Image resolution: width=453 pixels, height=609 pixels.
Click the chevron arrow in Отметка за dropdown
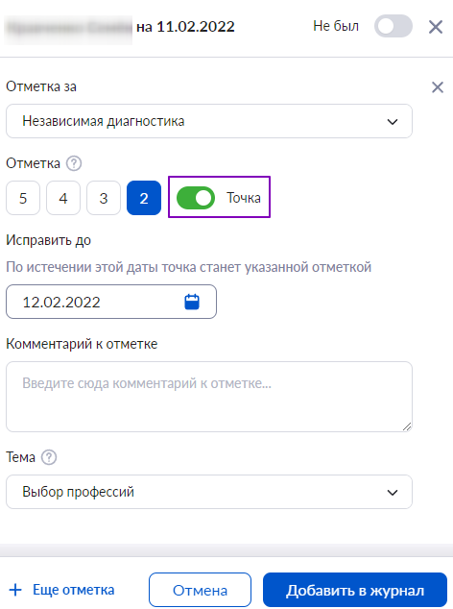(393, 122)
